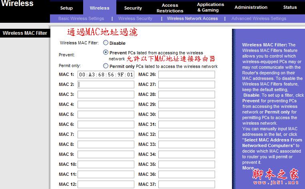
Task: Select the Permit only radio button
Action: tap(106, 66)
